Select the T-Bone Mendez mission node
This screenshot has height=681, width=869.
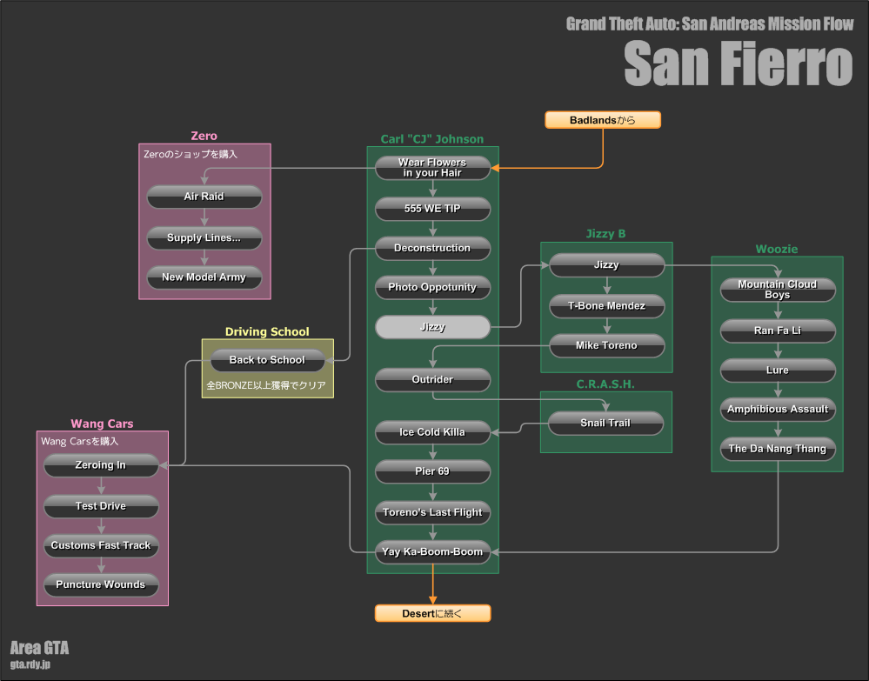click(606, 306)
